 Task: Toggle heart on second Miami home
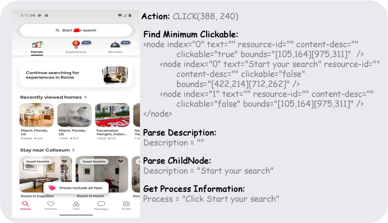click(84, 108)
